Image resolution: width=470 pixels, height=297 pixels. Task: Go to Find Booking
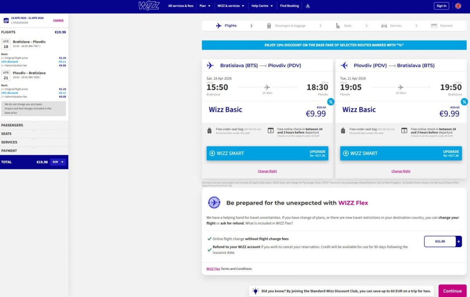click(x=289, y=6)
